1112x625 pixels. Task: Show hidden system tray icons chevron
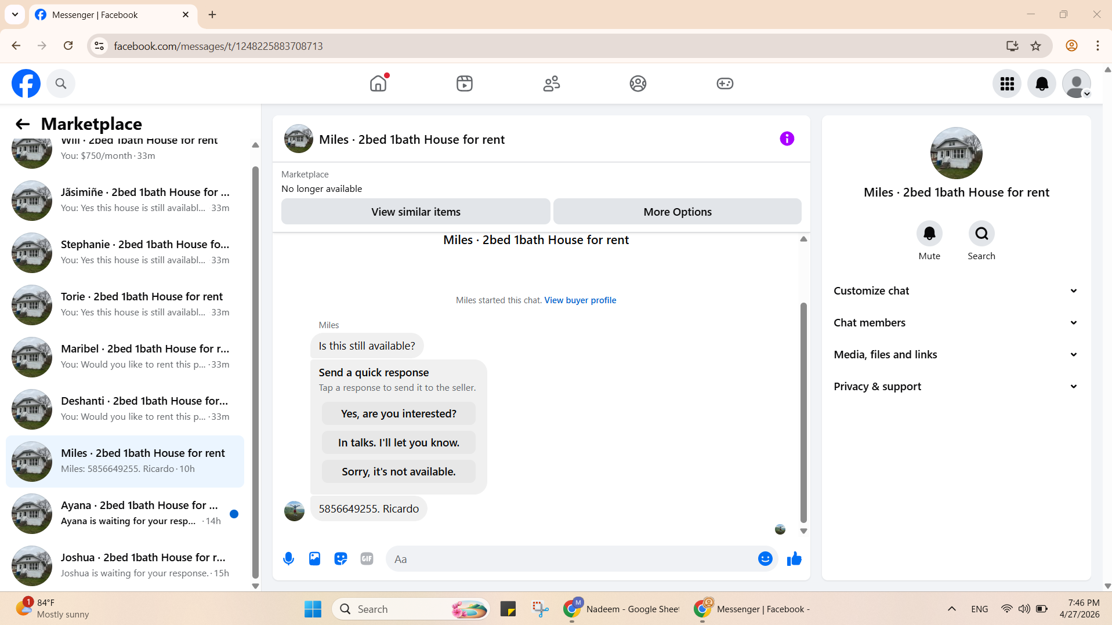952,609
